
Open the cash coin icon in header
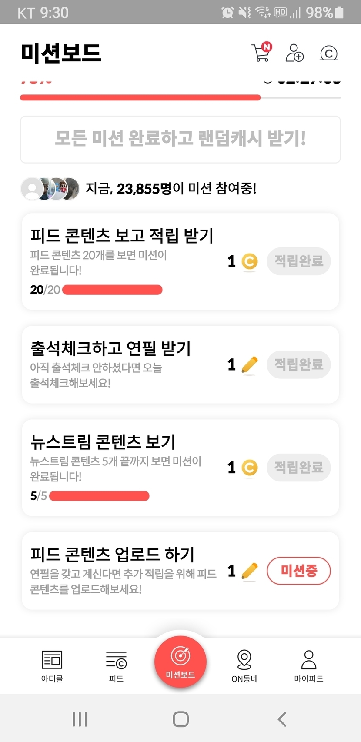329,53
